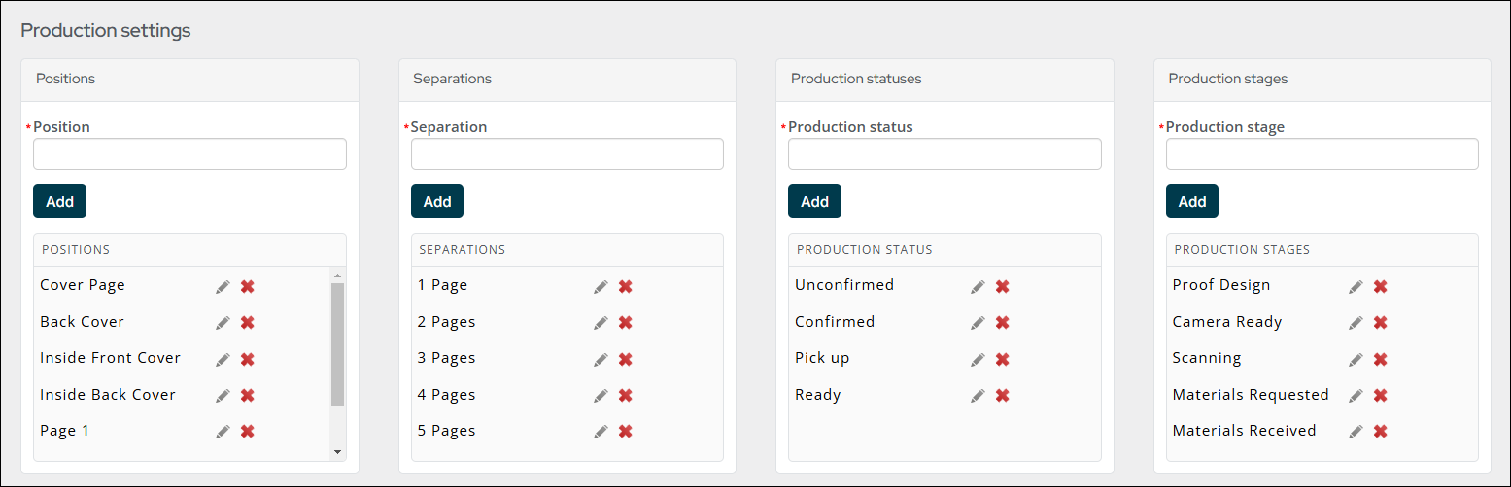
Task: Click the Positions list scroll-up arrow
Action: [x=338, y=275]
